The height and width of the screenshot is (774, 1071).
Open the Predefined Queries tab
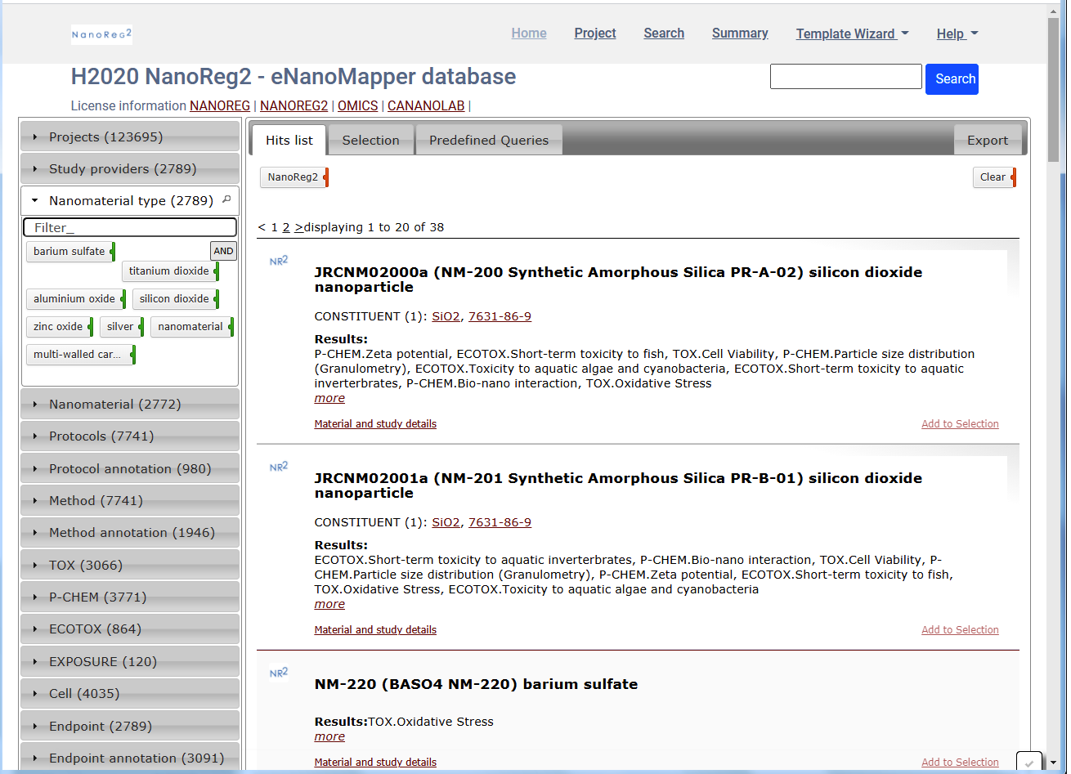[488, 141]
